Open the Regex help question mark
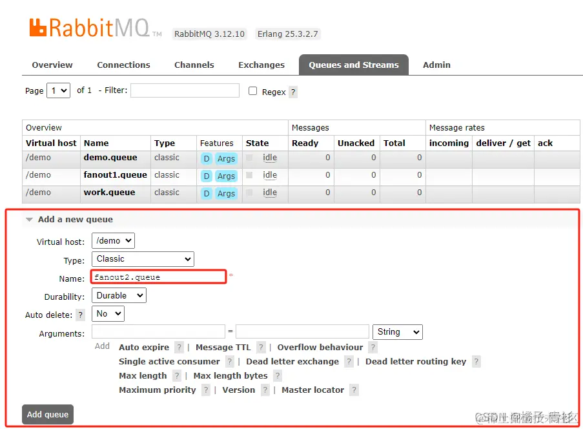 (294, 92)
